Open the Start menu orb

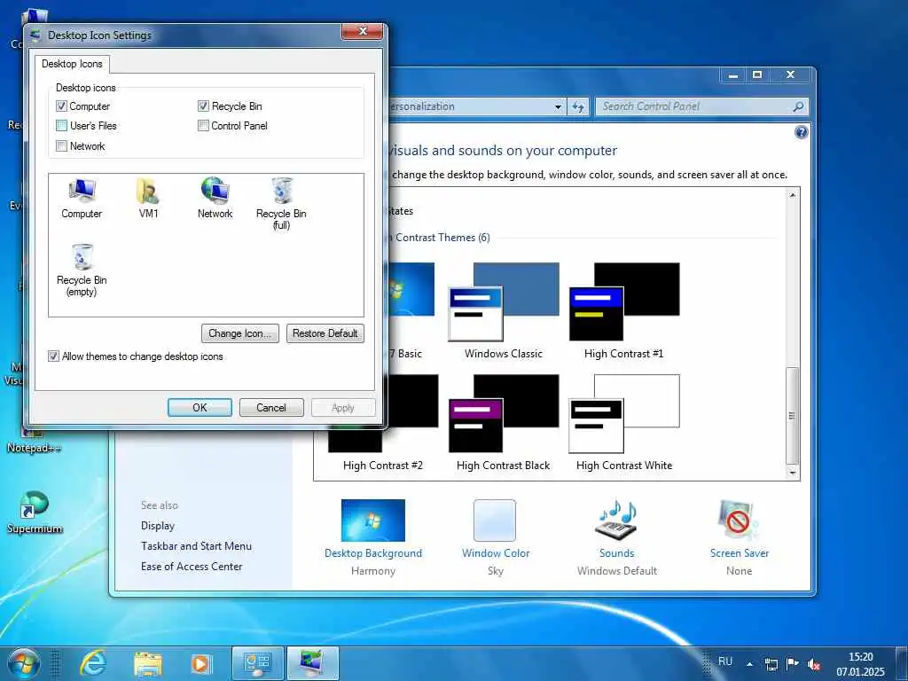24,663
